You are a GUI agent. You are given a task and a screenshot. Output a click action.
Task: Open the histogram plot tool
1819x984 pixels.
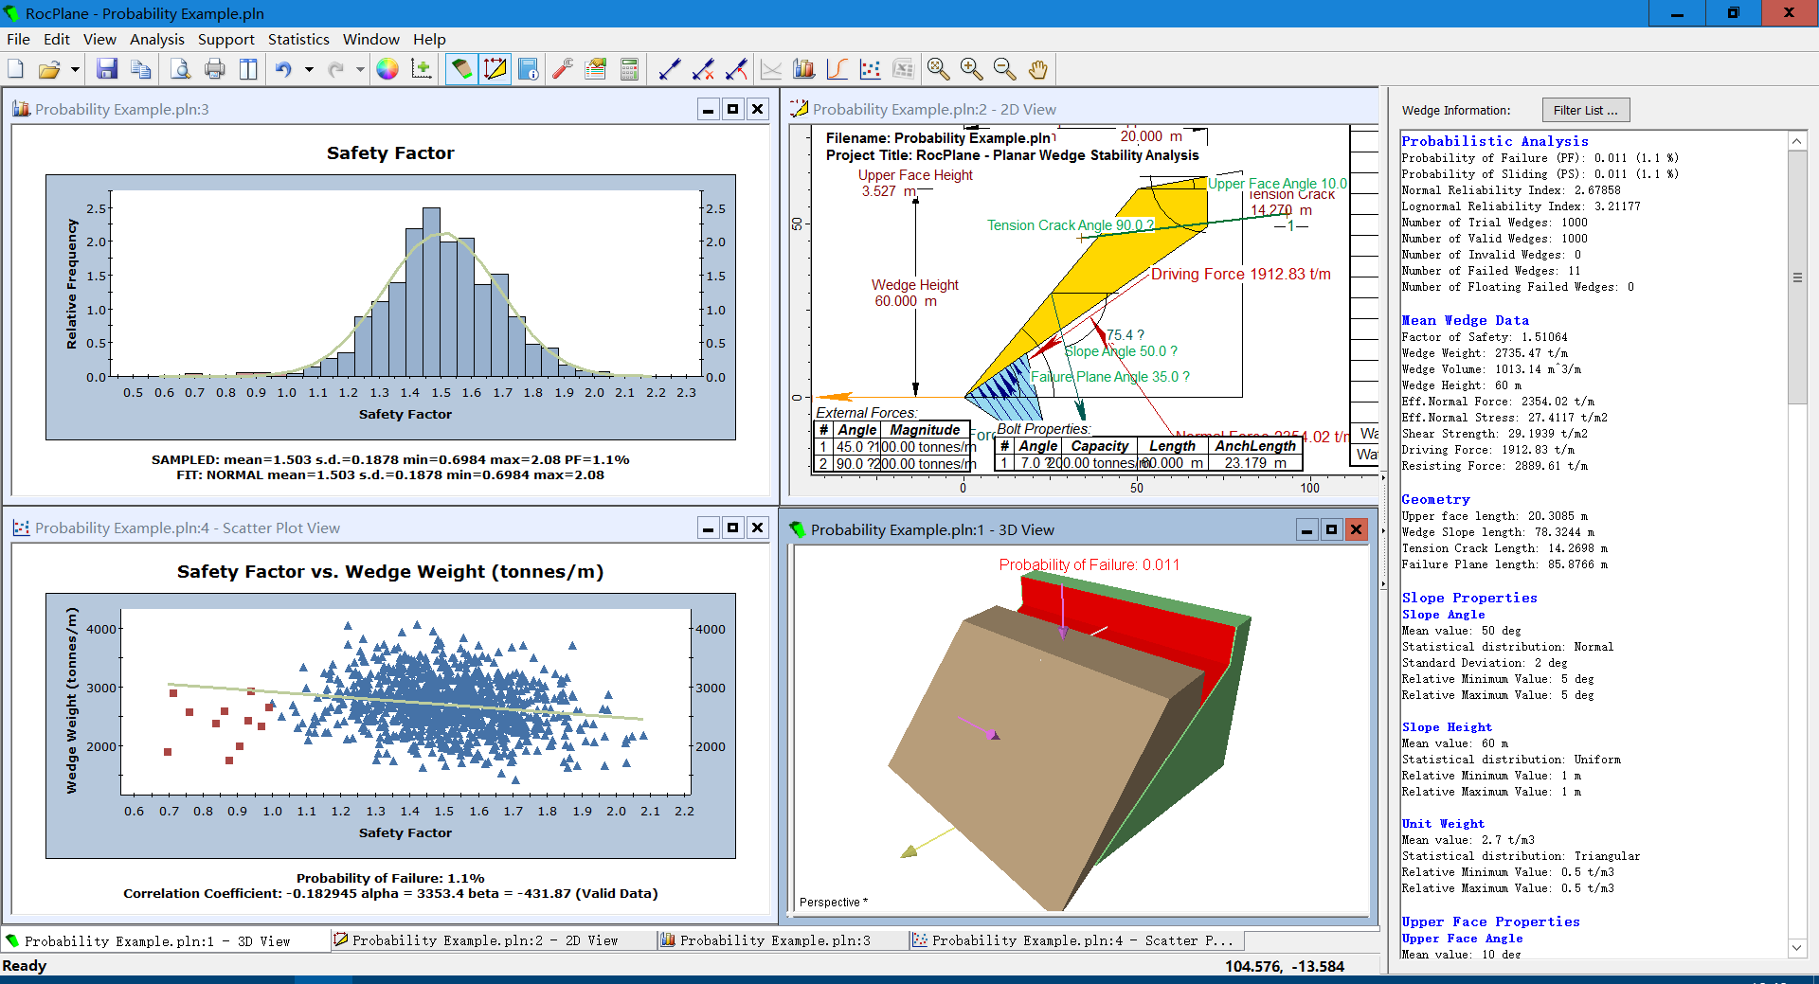point(804,69)
